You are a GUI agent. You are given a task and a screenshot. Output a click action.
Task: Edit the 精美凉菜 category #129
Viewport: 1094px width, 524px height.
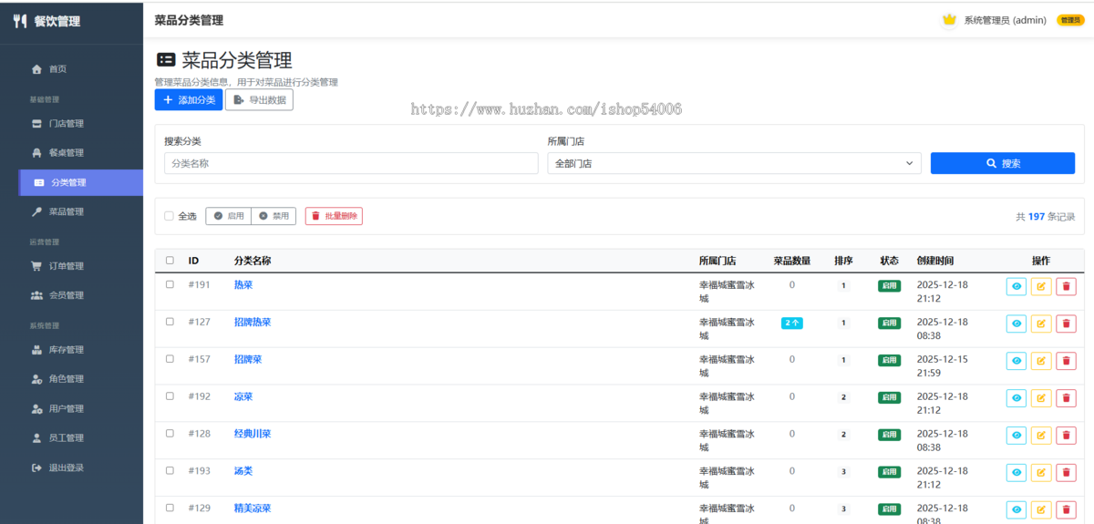[x=1041, y=510]
